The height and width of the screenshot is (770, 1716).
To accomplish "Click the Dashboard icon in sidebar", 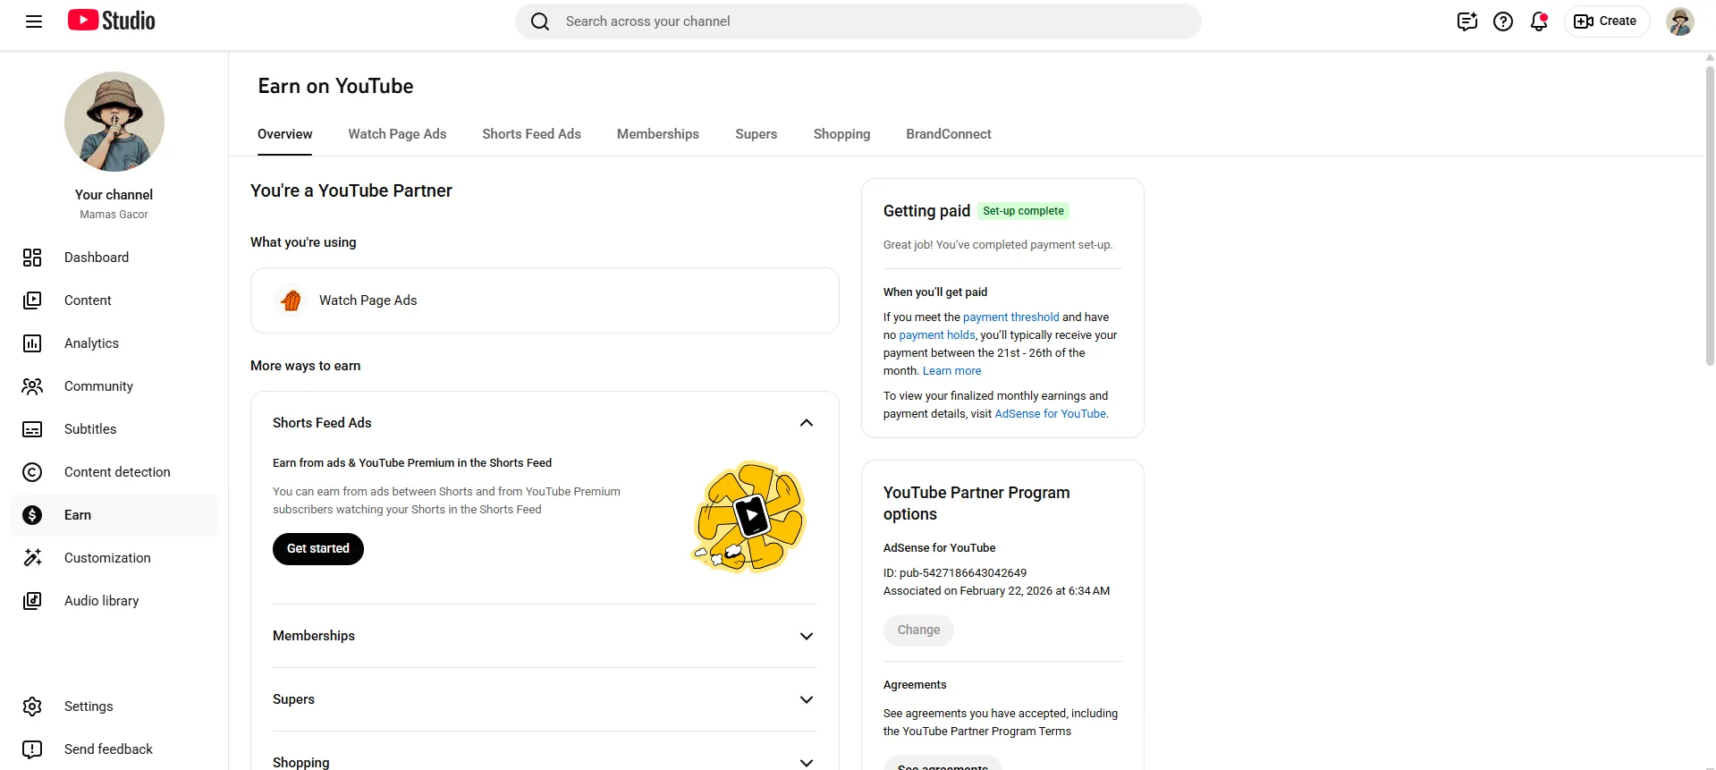I will (x=32, y=258).
